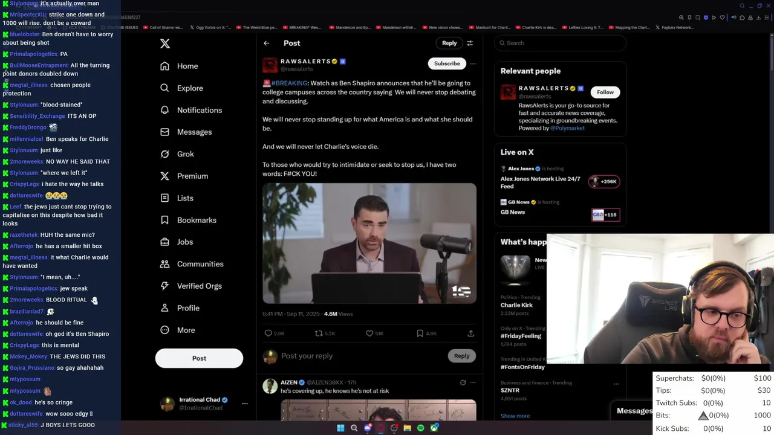Viewport: 774px width, 435px height.
Task: Open the Charlie Kirk trending topic
Action: coord(516,305)
